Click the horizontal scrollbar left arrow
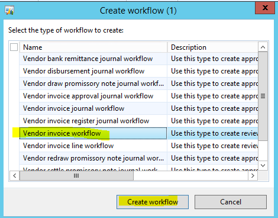 (15, 175)
